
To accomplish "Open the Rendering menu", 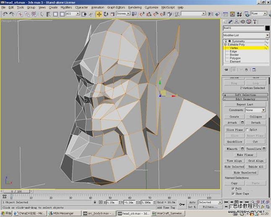I will pyautogui.click(x=135, y=8).
